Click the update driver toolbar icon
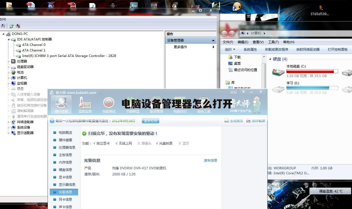 (12, 26)
